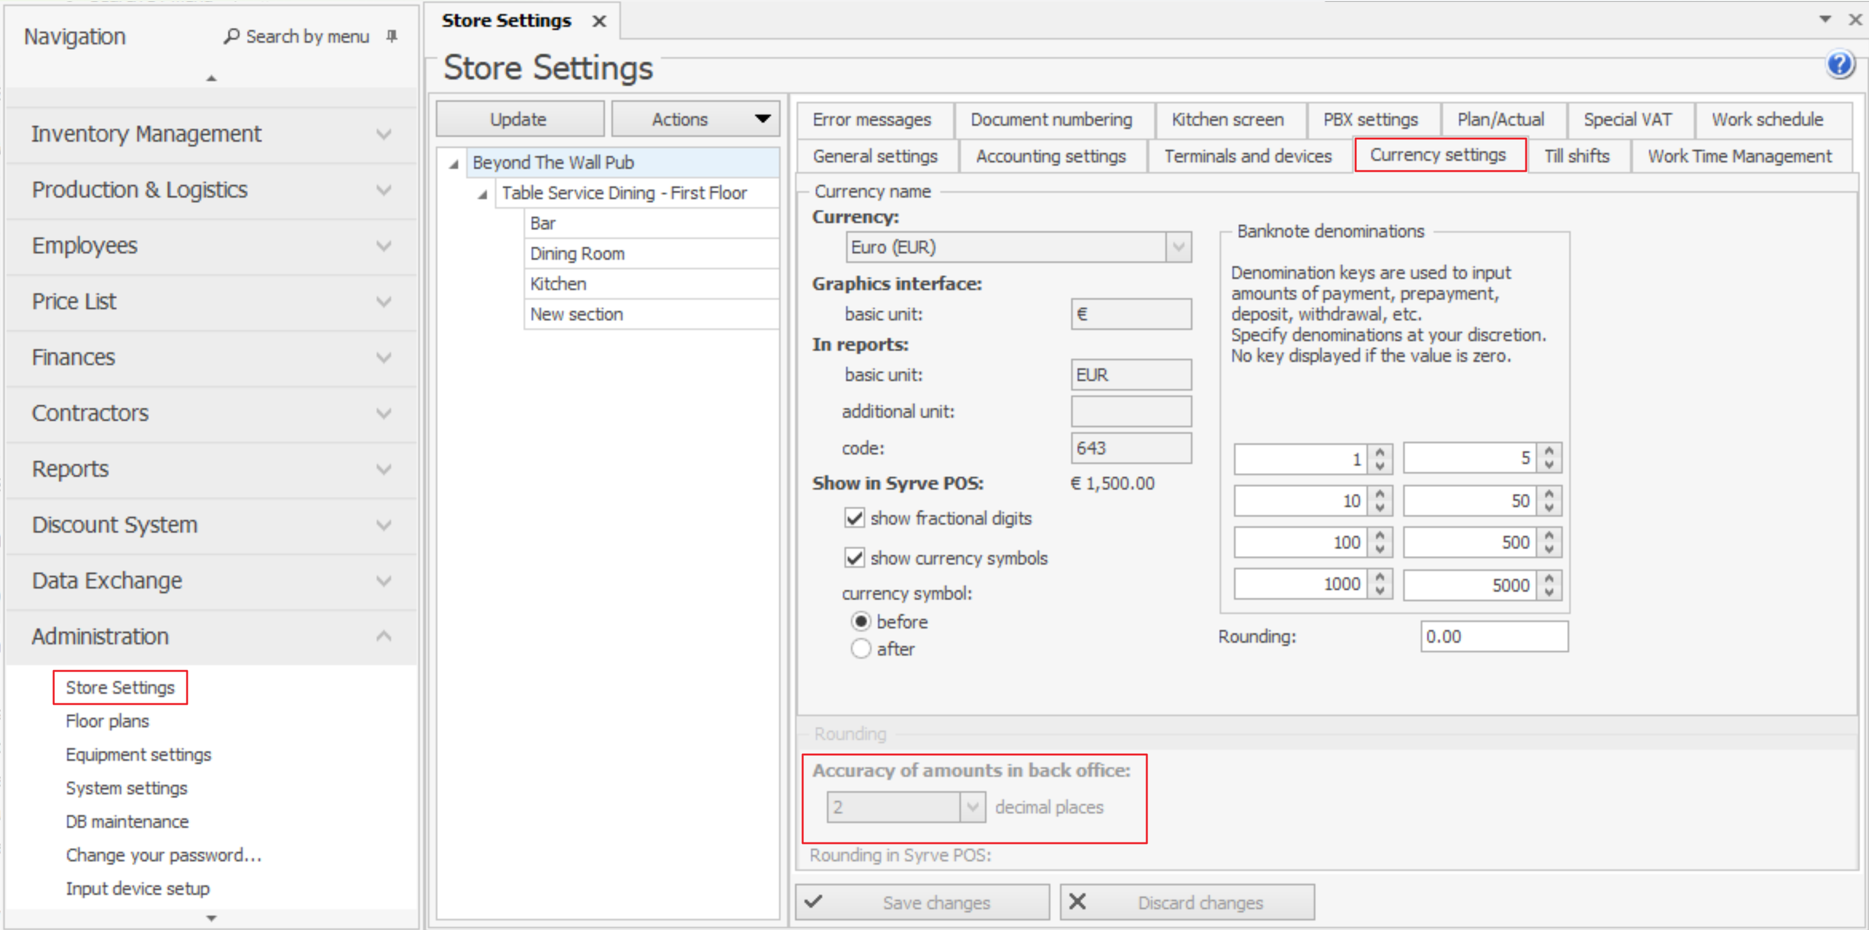Click the pin icon in Navigation header
1869x930 pixels.
[392, 36]
